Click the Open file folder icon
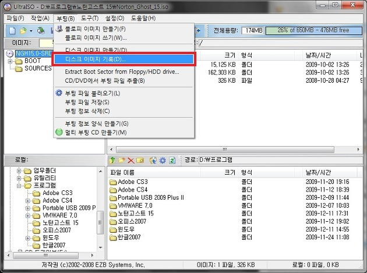Viewport: 367px width, 273px height. pyautogui.click(x=23, y=30)
